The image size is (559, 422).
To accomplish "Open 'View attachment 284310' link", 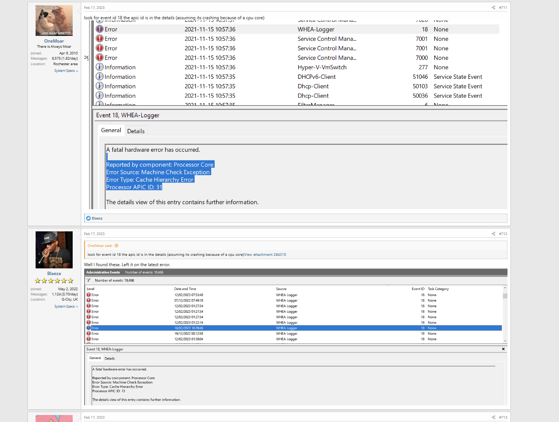I will click(x=265, y=255).
